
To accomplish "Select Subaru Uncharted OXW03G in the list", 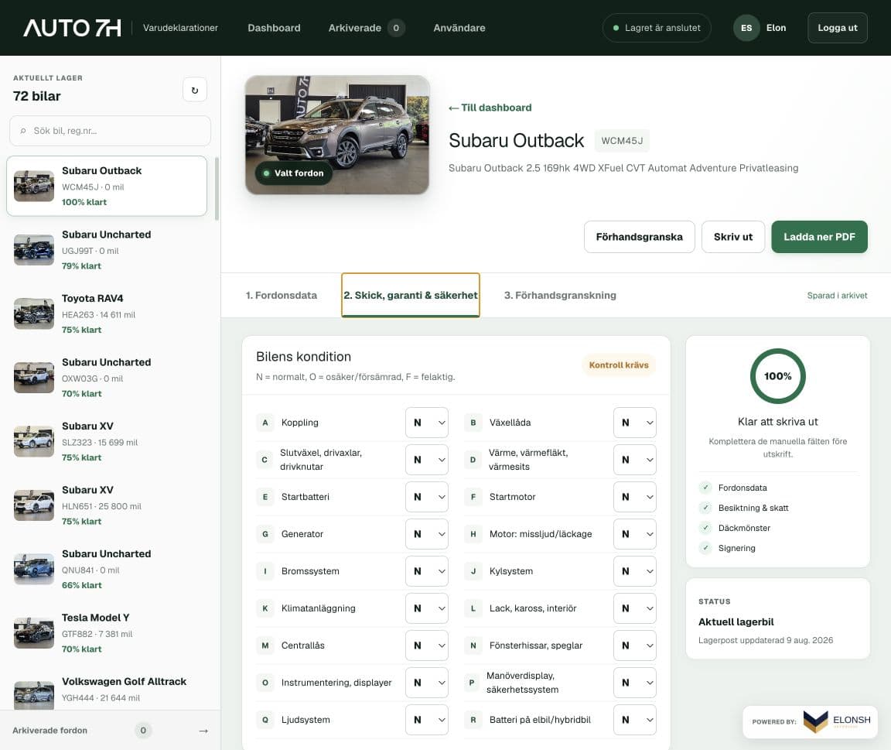I will coord(107,378).
